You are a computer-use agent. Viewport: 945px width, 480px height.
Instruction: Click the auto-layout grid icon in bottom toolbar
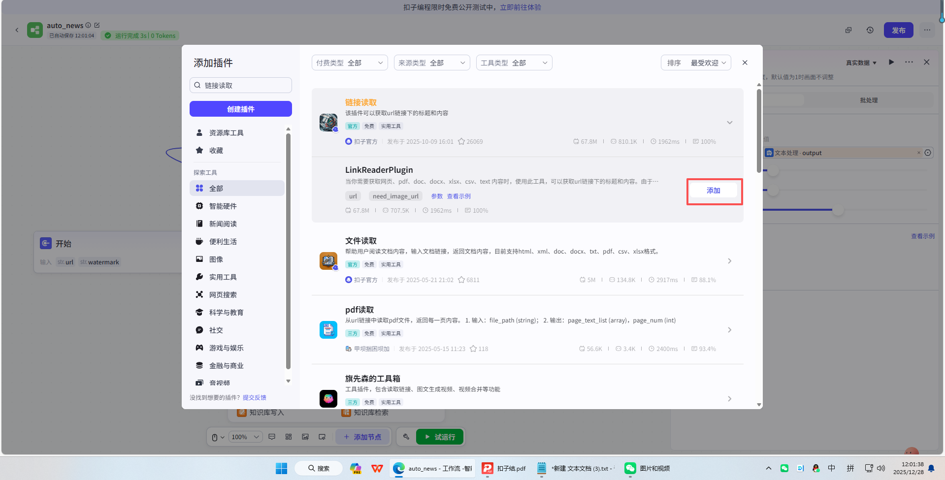pos(289,437)
